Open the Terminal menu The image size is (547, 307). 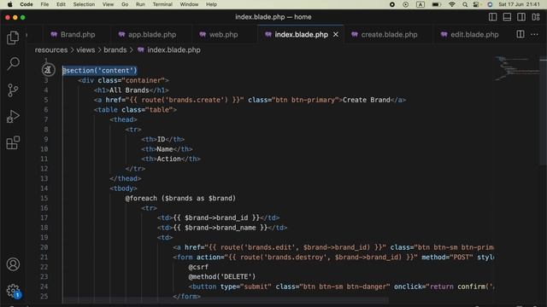(162, 4)
